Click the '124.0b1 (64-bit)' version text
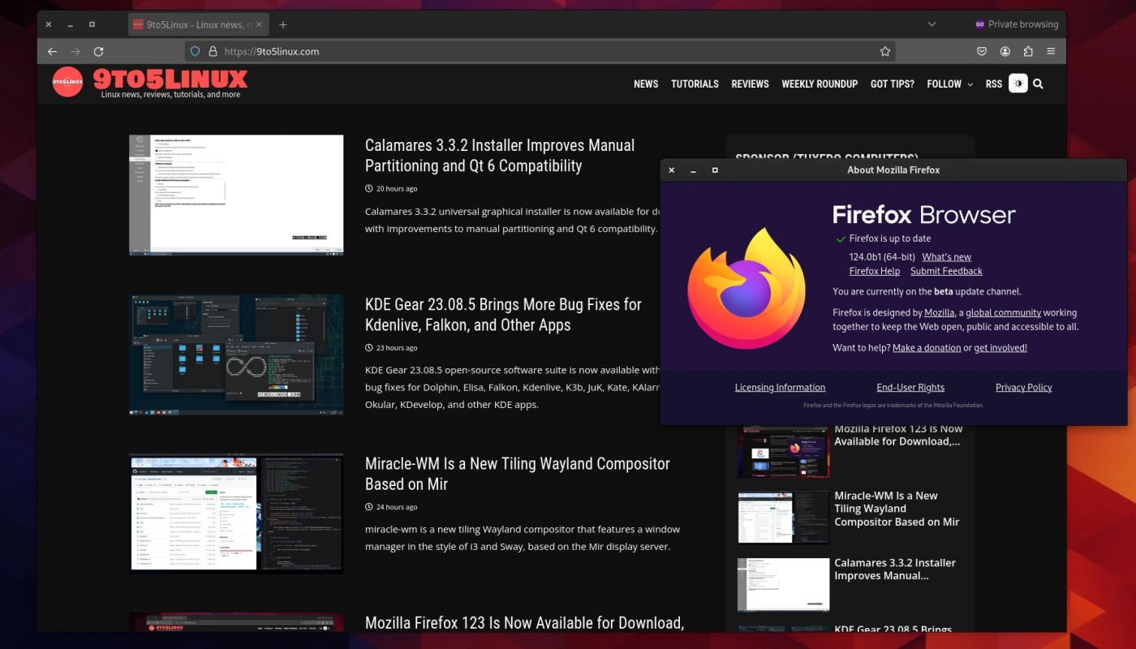The height and width of the screenshot is (649, 1136). [882, 256]
